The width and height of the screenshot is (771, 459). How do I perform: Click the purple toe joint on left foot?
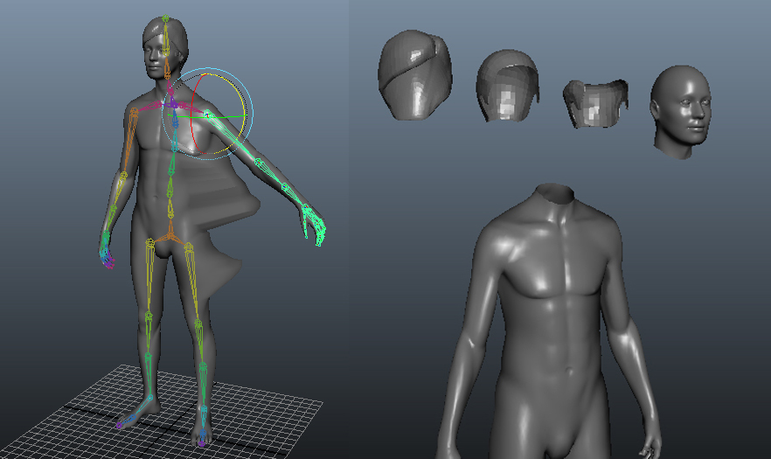[119, 426]
